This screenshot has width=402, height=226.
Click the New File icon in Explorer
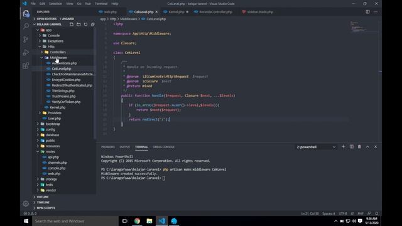[x=72, y=24]
